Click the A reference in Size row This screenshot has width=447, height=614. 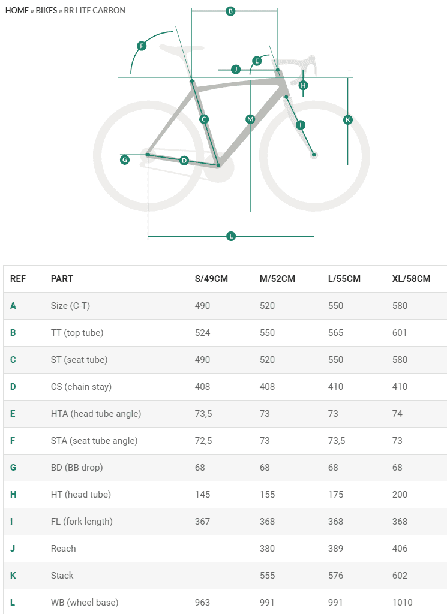coord(13,306)
